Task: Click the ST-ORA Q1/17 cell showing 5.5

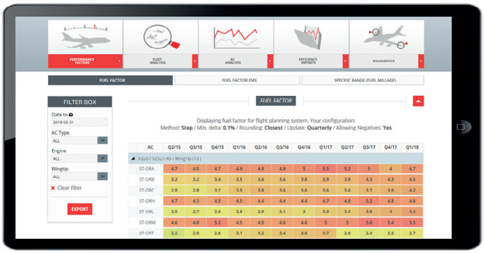Action: [325, 169]
